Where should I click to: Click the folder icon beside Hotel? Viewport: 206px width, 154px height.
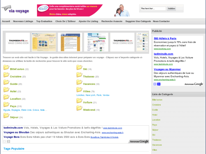[x=6, y=90]
